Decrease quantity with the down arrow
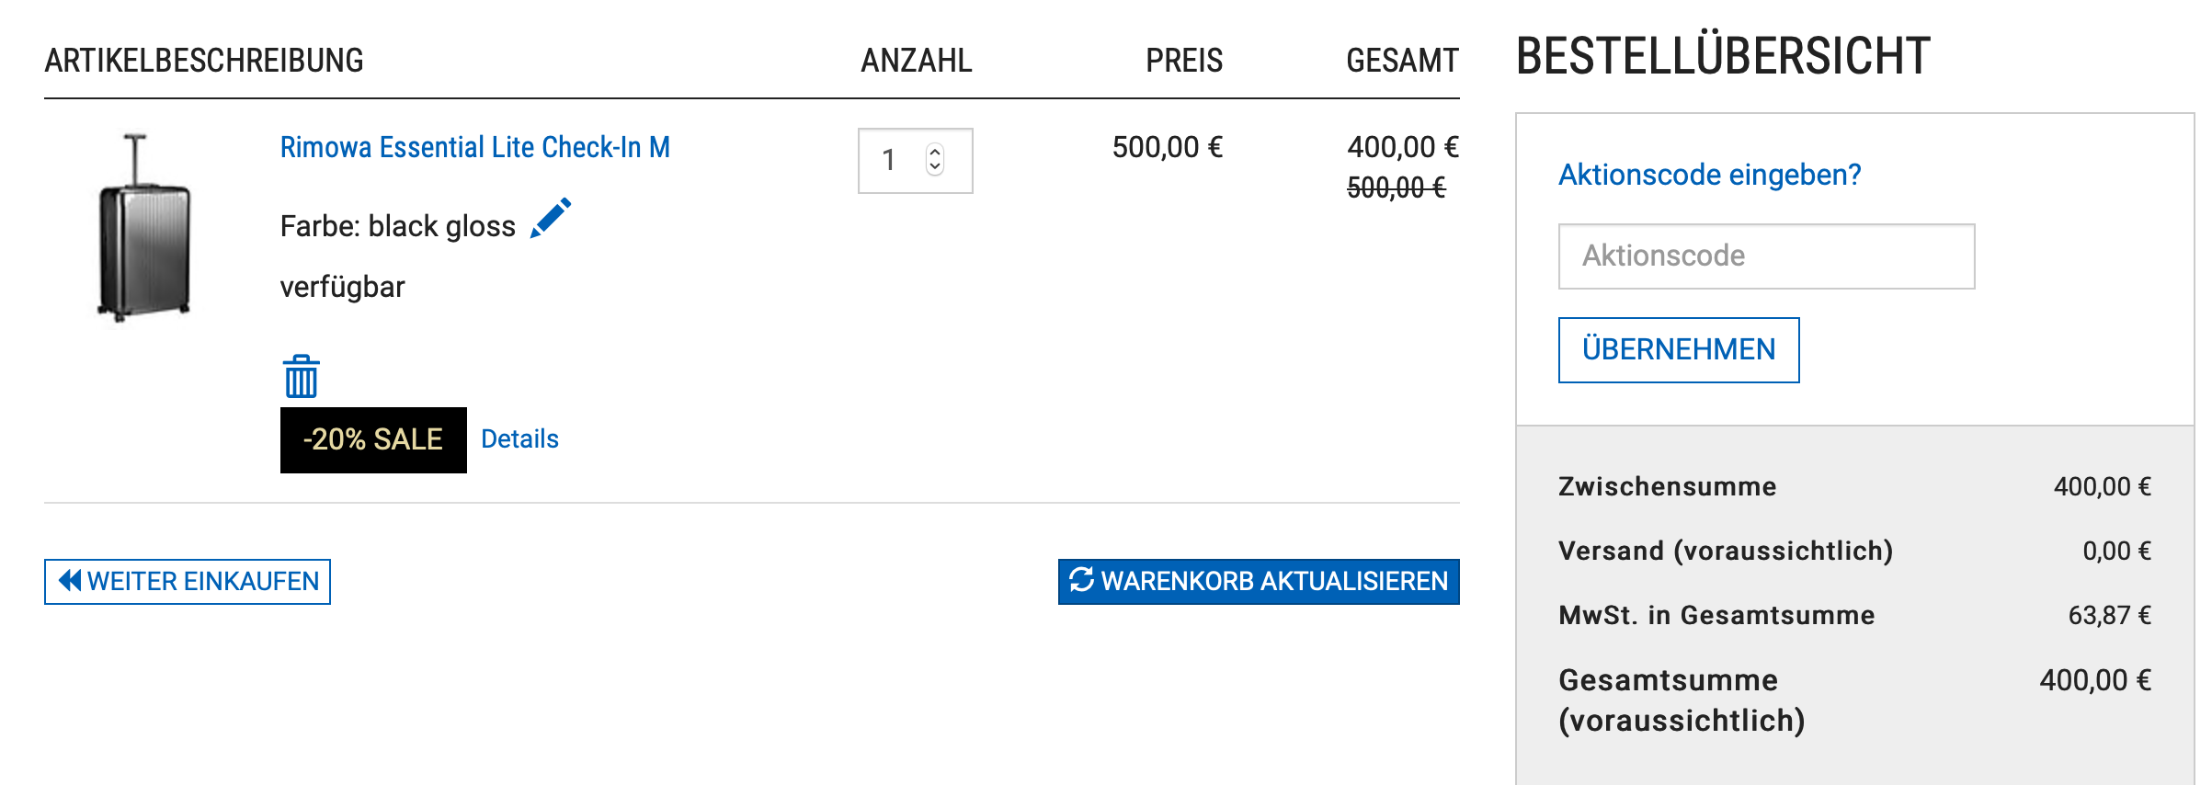The width and height of the screenshot is (2212, 785). click(935, 167)
